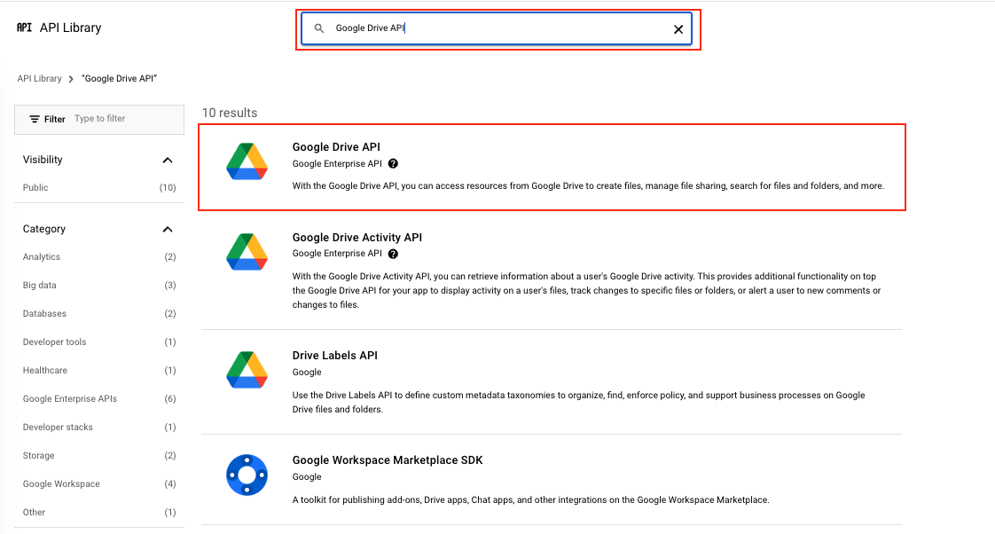
Task: Click the Drive Labels API logo
Action: pos(247,370)
